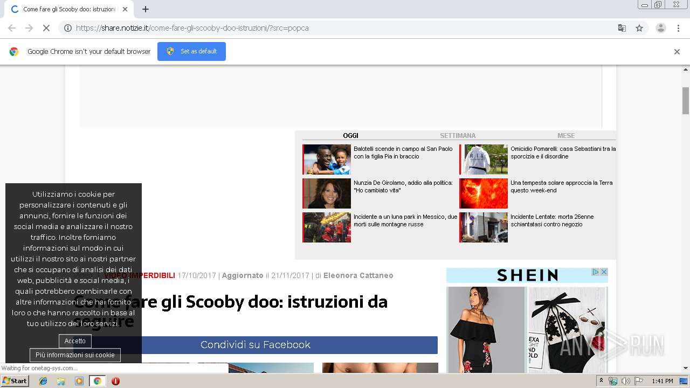Show hidden system tray icons

(601, 381)
